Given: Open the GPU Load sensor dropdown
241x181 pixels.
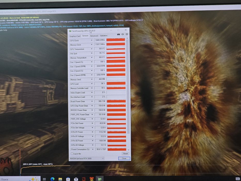Looking at the screenshot, I should (x=92, y=84).
